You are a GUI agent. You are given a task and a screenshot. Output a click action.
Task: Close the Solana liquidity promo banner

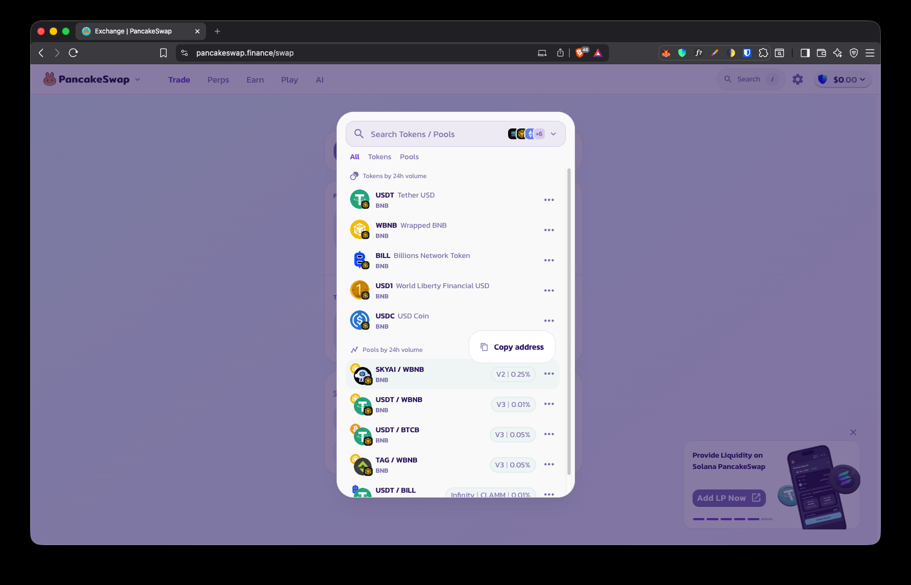[853, 432]
